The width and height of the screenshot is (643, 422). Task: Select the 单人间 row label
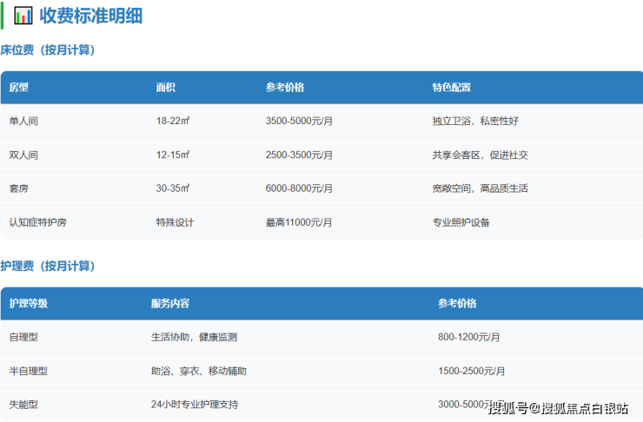tap(23, 122)
